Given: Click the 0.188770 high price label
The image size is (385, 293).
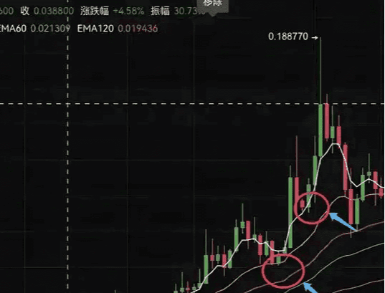Looking at the screenshot, I should tap(288, 37).
